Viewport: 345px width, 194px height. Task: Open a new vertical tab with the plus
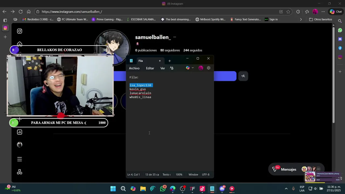[x=5, y=37]
